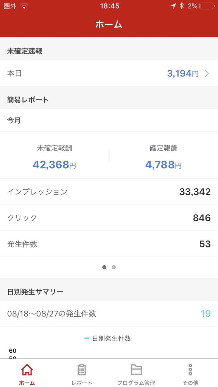The height and width of the screenshot is (387, 218).
Task: Tap the clipboard icon above レポート label
Action: (81, 370)
